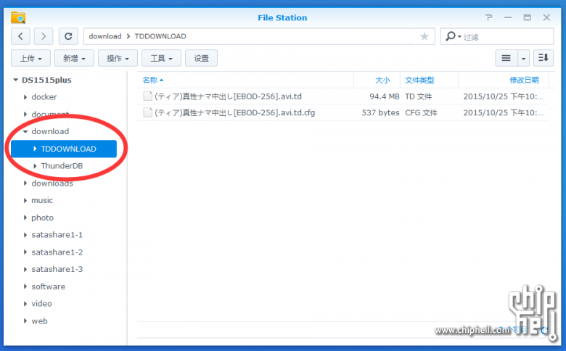
Task: Select the [EBOD-256].avi.td file row
Action: [343, 96]
